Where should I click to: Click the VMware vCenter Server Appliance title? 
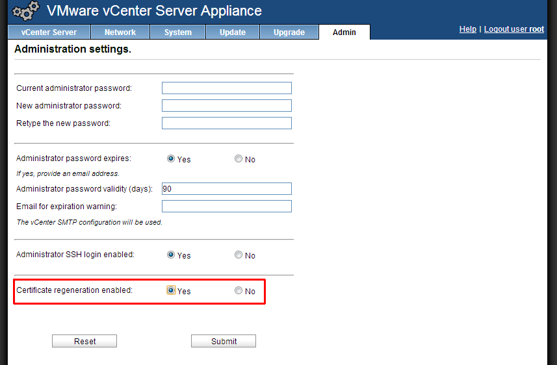(154, 10)
